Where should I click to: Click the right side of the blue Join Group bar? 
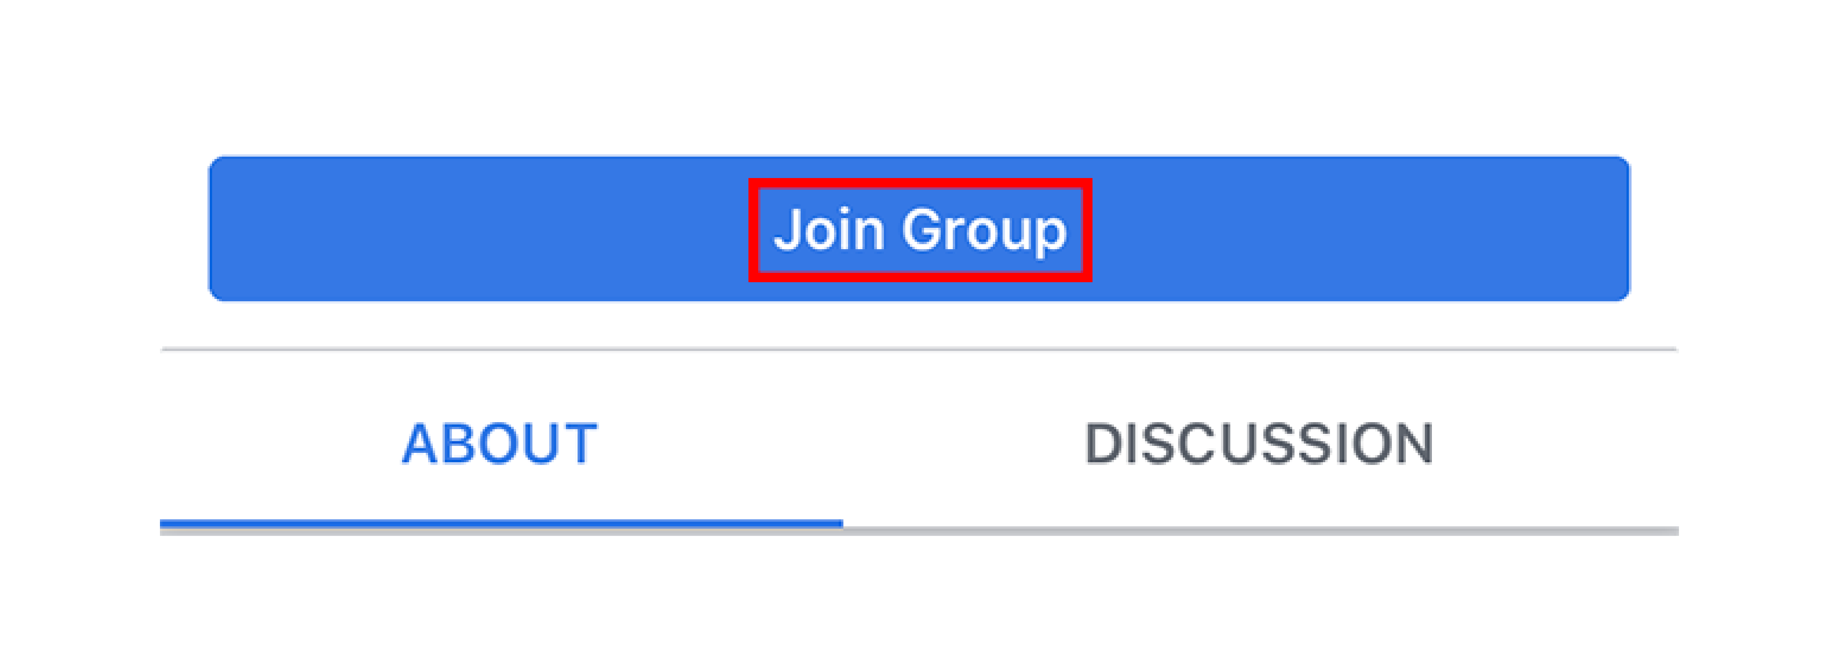[x=1361, y=229]
